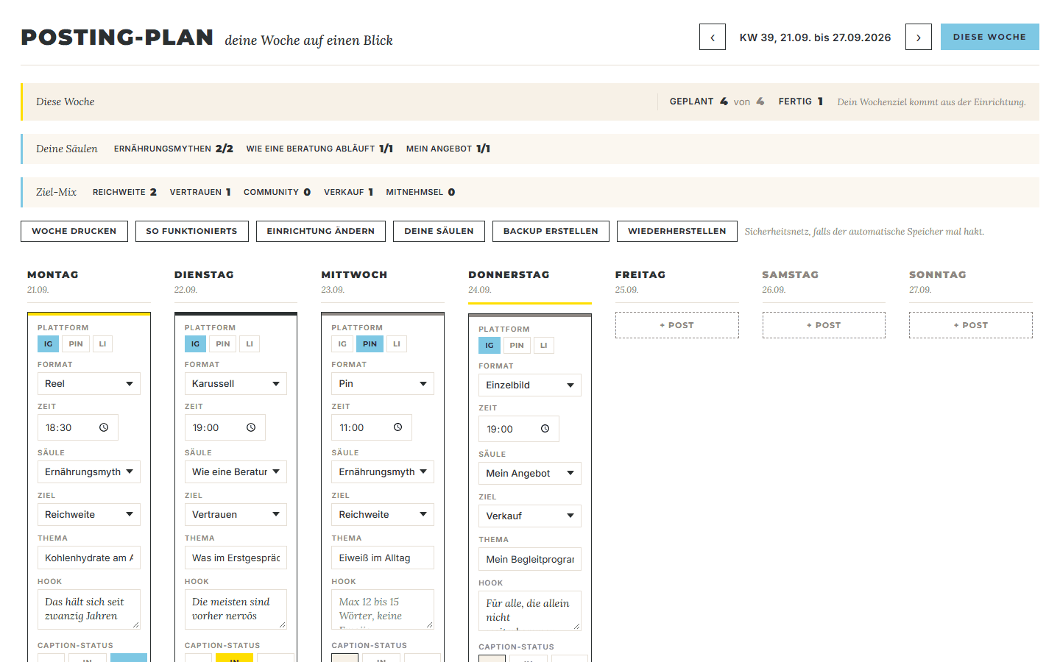This screenshot has width=1060, height=662.
Task: Open Format dropdown showing Pin
Action: coord(383,383)
